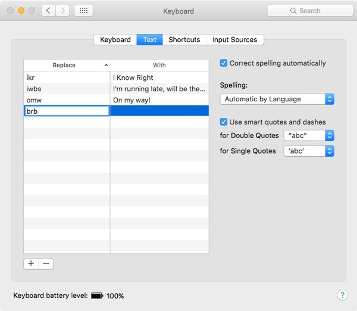This screenshot has width=357, height=311.
Task: Open the Input Sources tab
Action: 235,40
